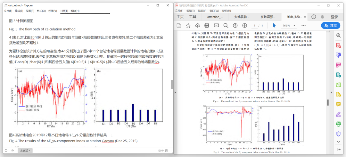Switch to the 工具 tab in Acrobat

coord(193,17)
